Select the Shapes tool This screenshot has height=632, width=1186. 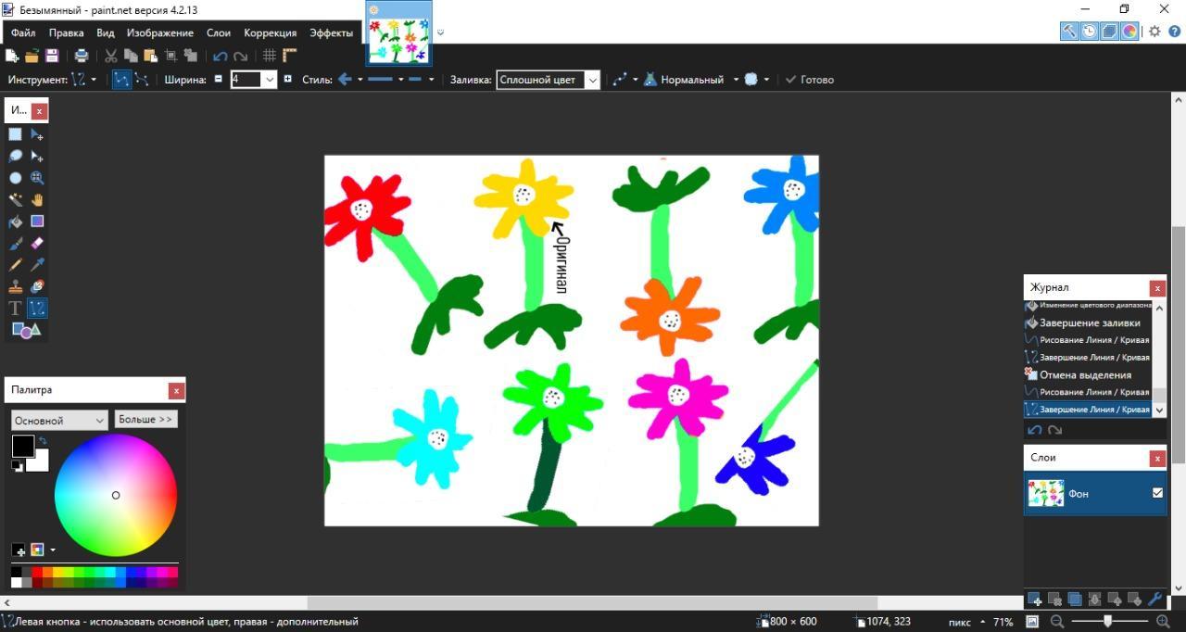(26, 330)
